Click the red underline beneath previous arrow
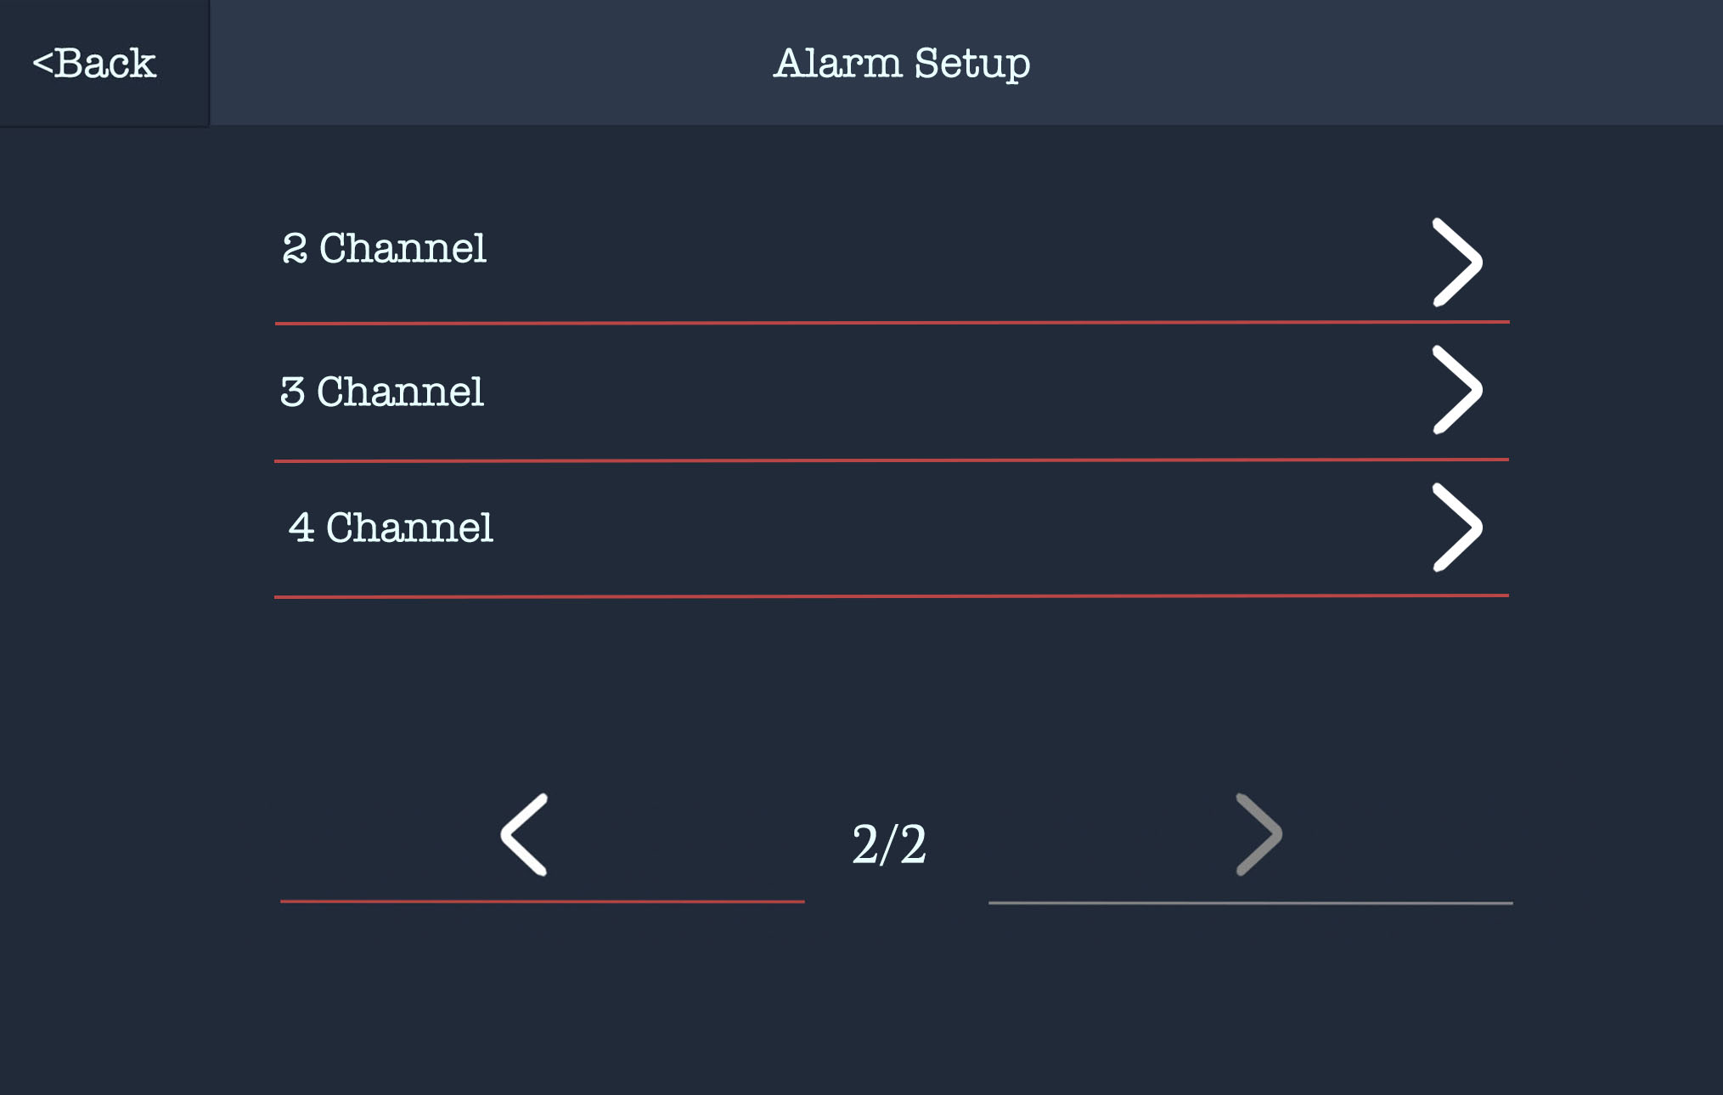This screenshot has height=1095, width=1723. click(x=543, y=901)
